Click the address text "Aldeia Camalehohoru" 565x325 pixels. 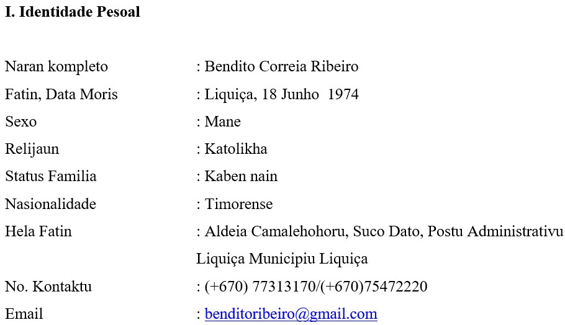(277, 232)
